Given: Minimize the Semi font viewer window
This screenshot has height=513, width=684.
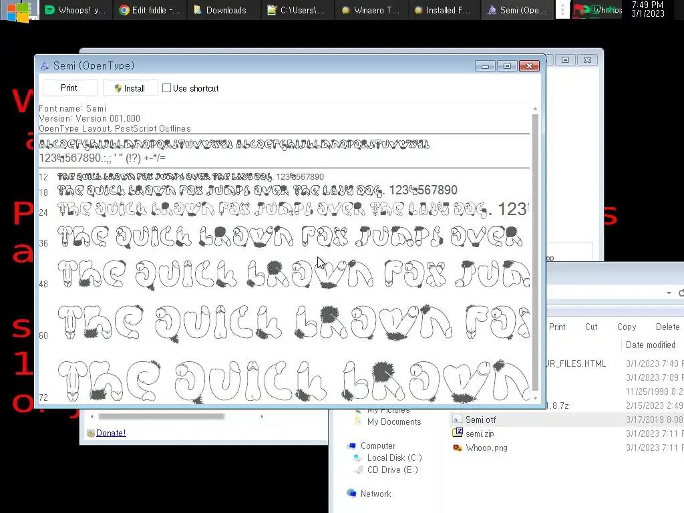Looking at the screenshot, I should 485,66.
